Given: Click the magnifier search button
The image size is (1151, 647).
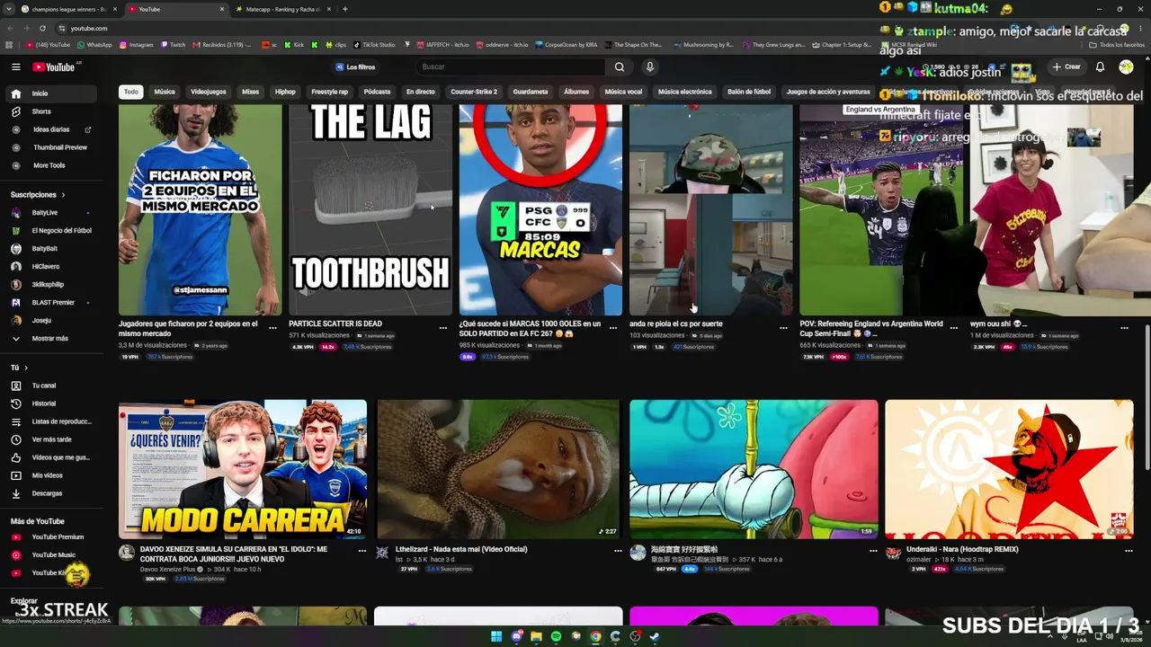Looking at the screenshot, I should 620,66.
